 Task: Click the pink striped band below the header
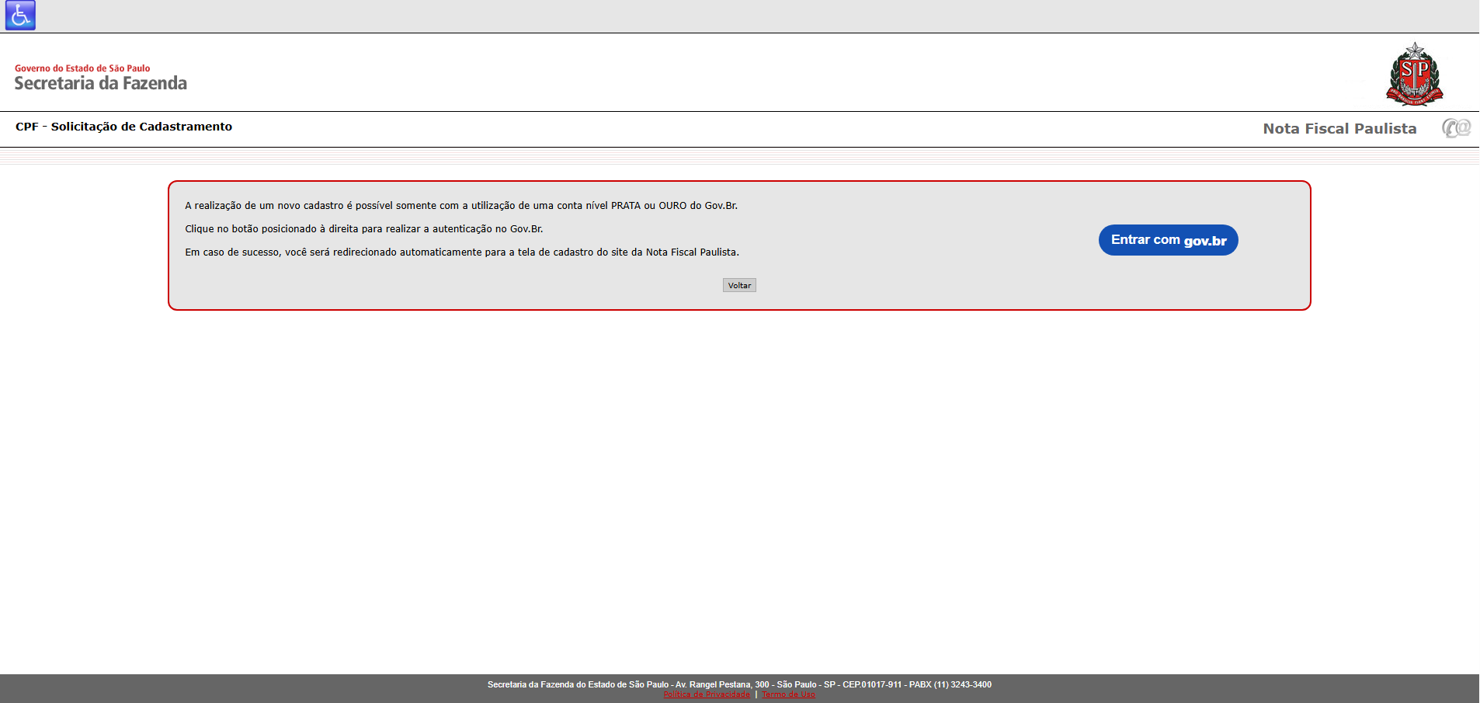(x=739, y=157)
